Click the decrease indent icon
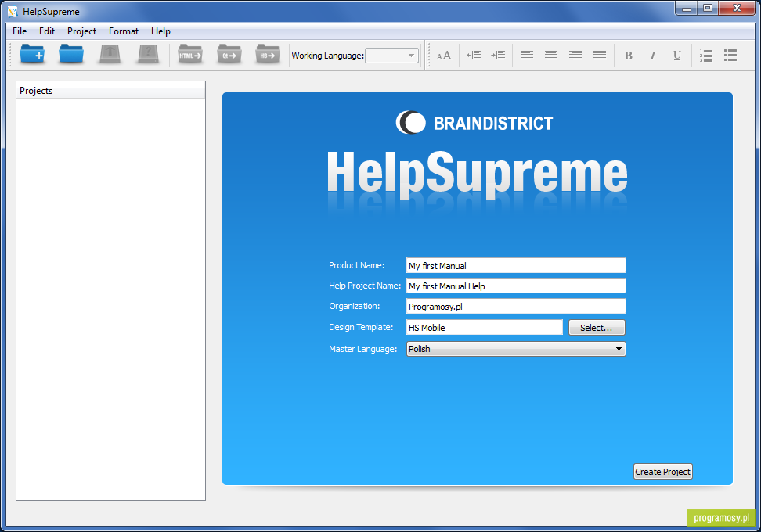The width and height of the screenshot is (761, 532). (474, 56)
